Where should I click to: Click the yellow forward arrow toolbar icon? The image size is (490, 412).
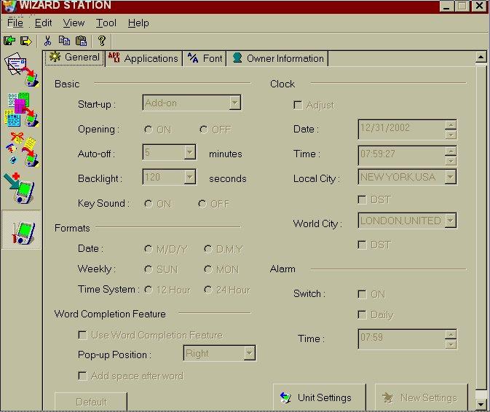[x=26, y=41]
